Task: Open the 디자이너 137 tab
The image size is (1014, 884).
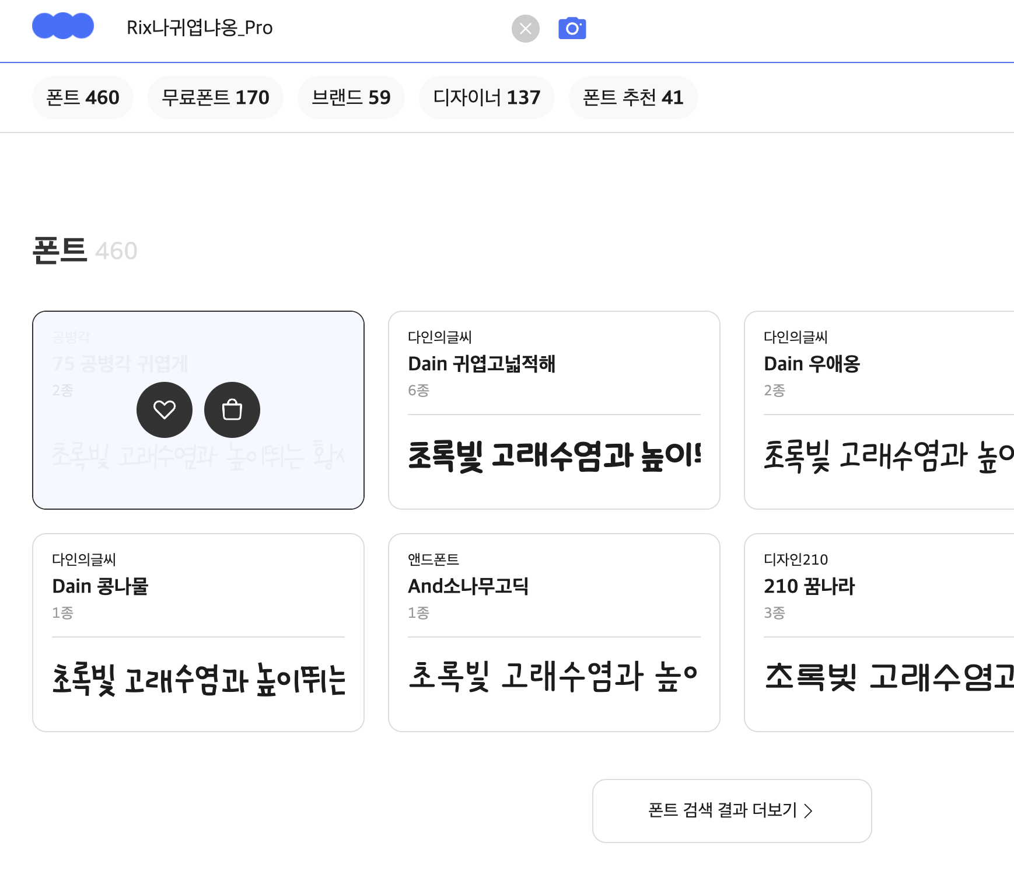Action: 487,98
